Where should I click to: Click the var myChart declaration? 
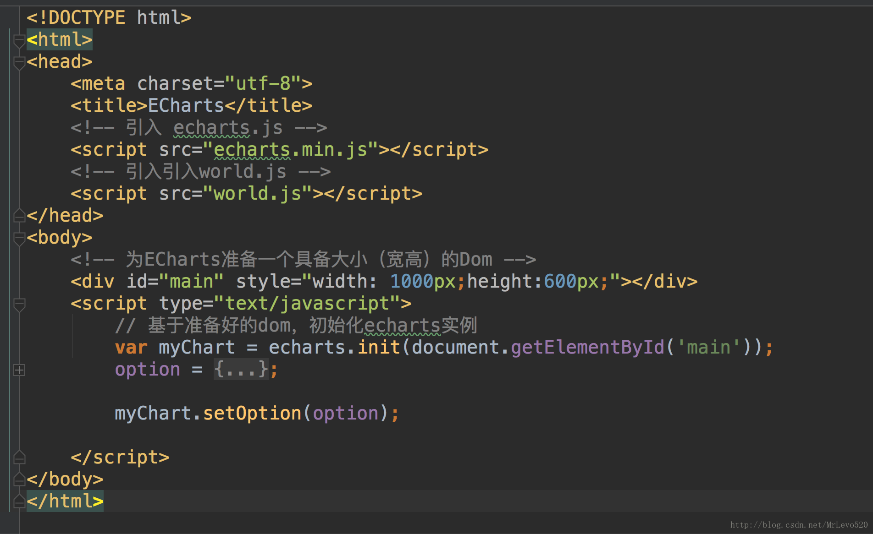pos(175,347)
